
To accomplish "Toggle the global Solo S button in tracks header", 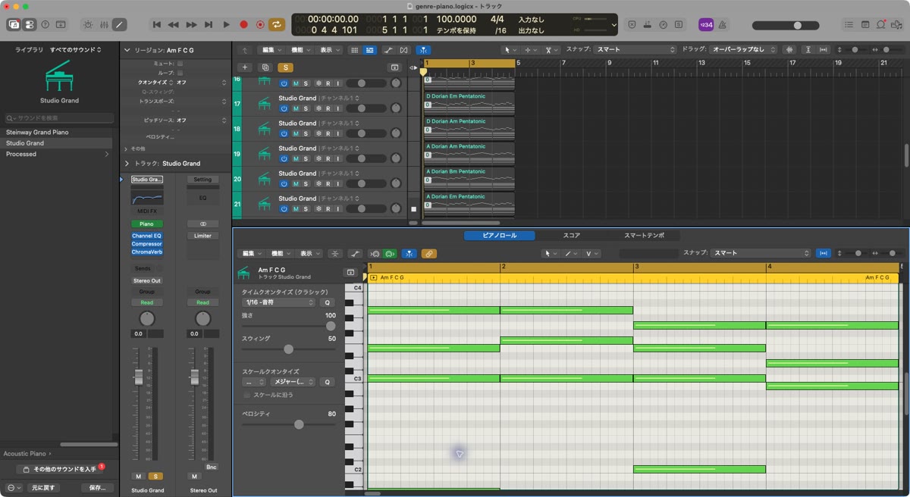I will pos(285,67).
